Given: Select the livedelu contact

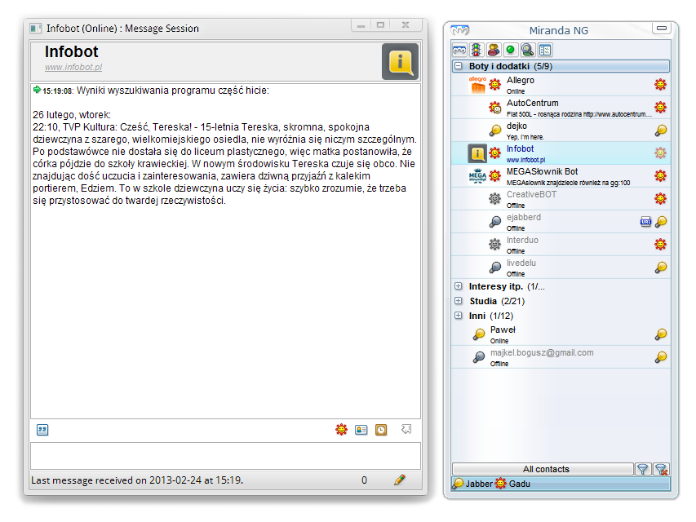Looking at the screenshot, I should tap(561, 268).
